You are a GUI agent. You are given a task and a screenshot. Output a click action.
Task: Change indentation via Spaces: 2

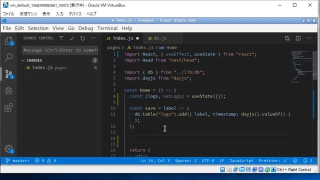pos(185,160)
